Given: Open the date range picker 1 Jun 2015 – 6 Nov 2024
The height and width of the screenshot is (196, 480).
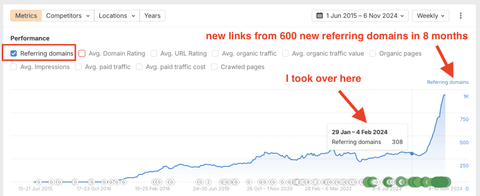Looking at the screenshot, I should (x=360, y=15).
